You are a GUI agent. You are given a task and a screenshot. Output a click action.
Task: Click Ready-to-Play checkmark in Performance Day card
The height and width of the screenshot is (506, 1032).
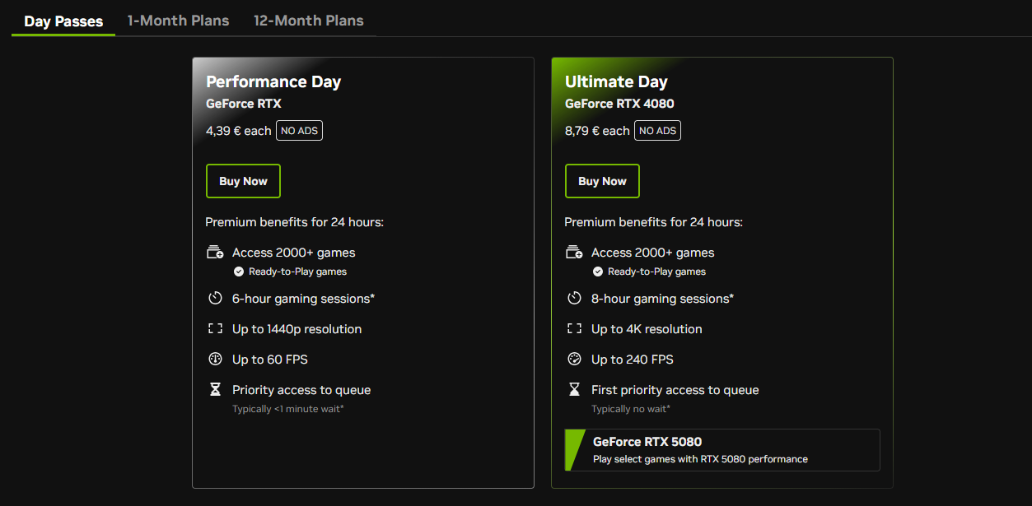click(239, 272)
